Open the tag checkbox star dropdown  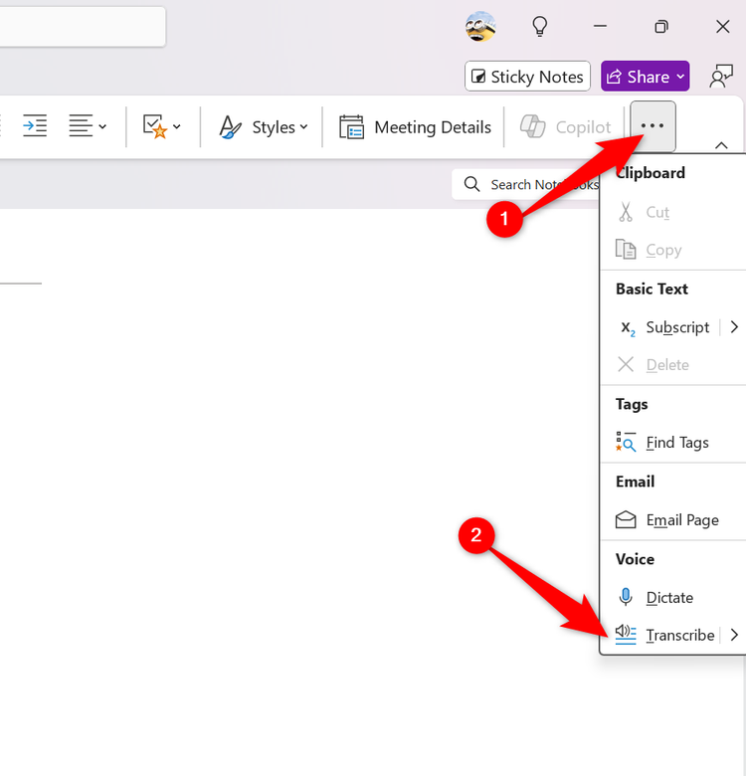(x=161, y=126)
